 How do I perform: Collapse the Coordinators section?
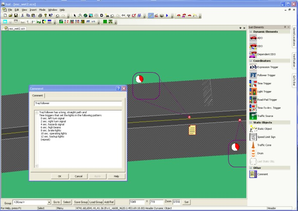point(251,61)
